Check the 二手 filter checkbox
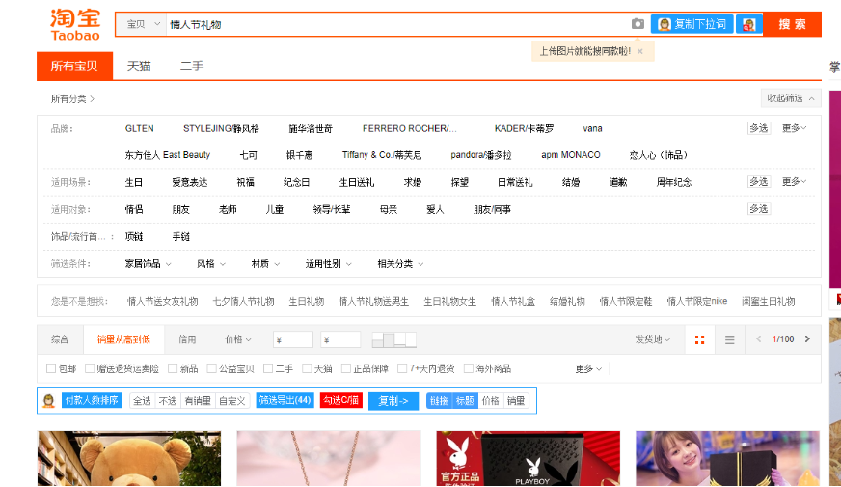This screenshot has height=487, width=841. click(268, 368)
